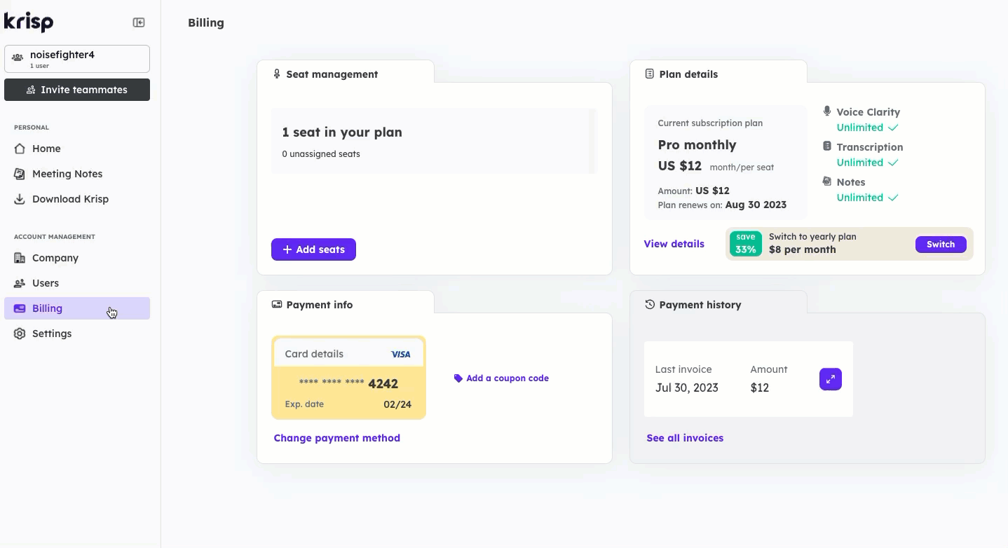The image size is (1008, 548).
Task: Expand the last invoice with the arrows icon
Action: [x=831, y=379]
